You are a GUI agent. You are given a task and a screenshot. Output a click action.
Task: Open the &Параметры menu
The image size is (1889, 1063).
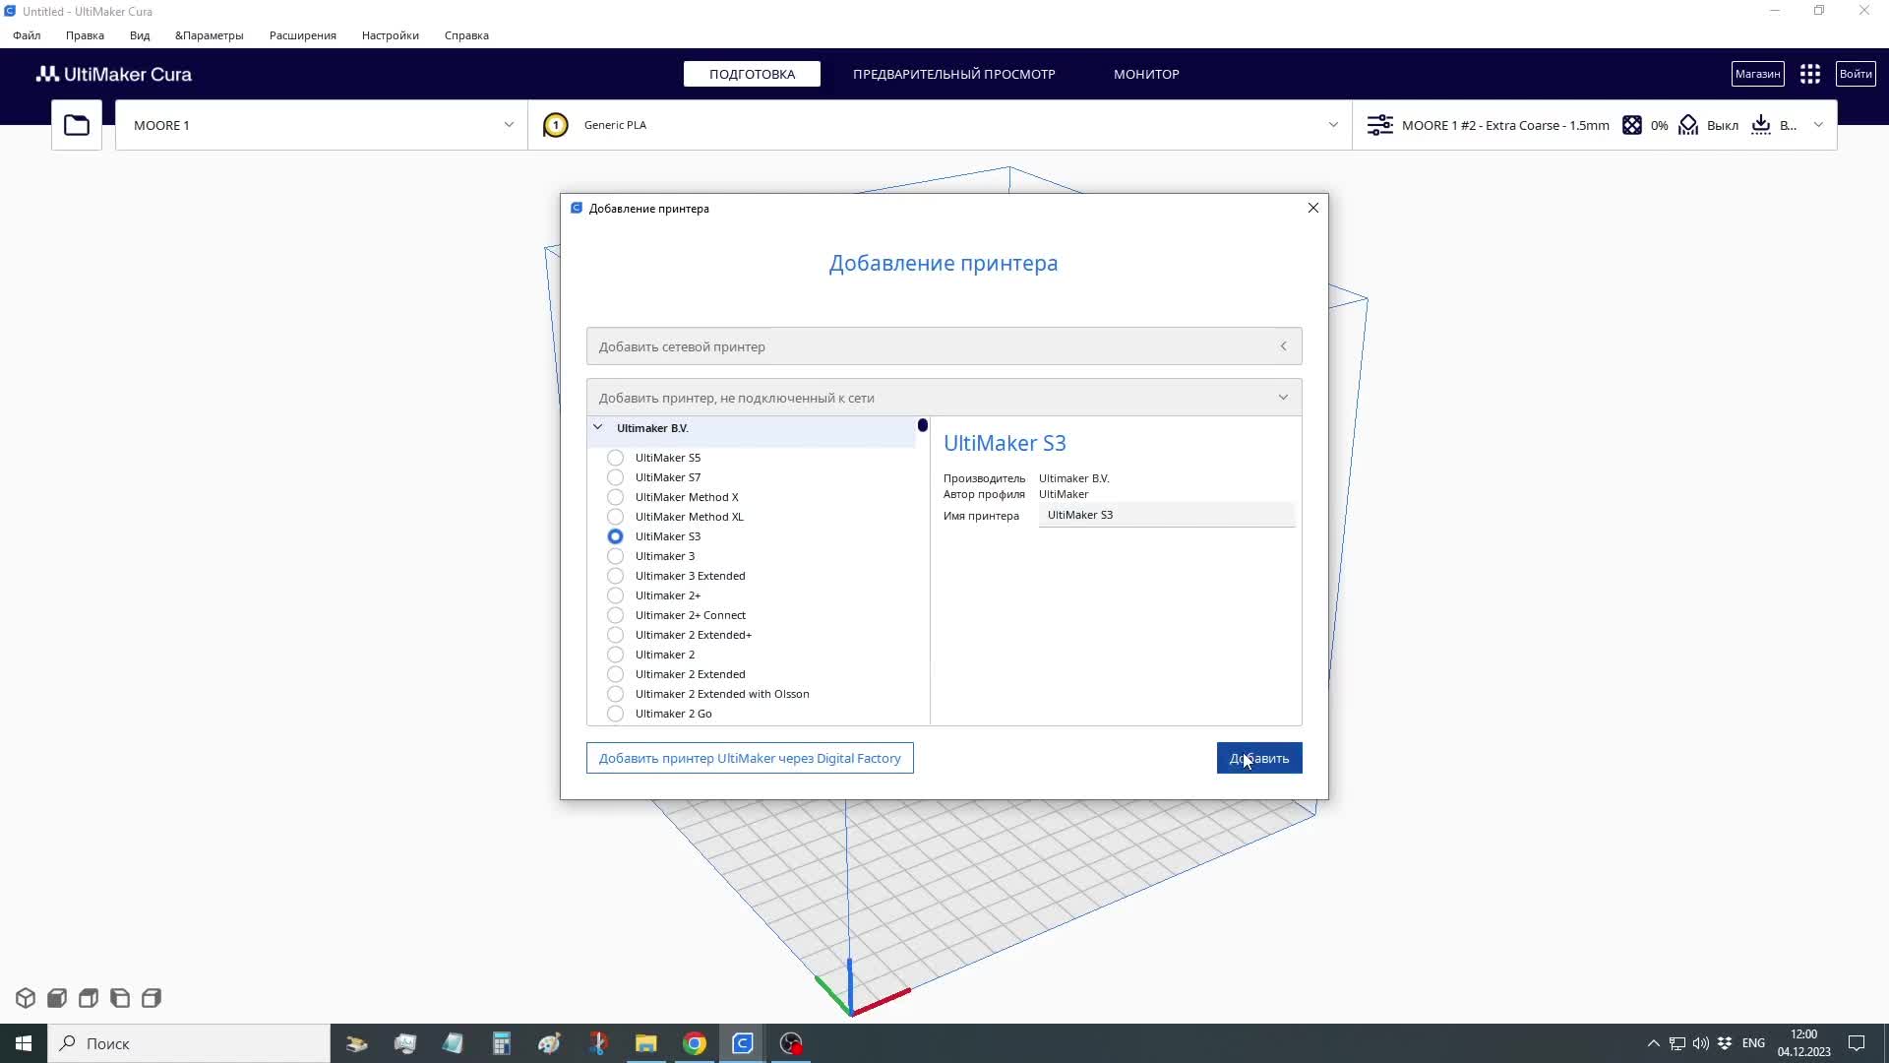point(210,35)
